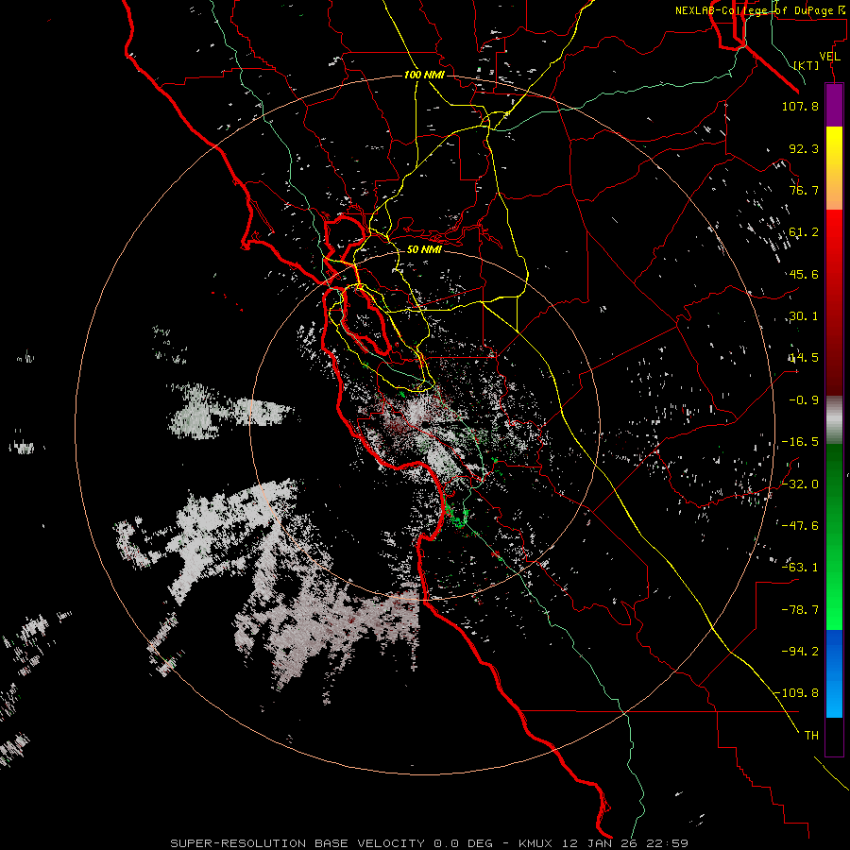
Task: Click the 50 NMI range ring label
Action: pos(424,250)
